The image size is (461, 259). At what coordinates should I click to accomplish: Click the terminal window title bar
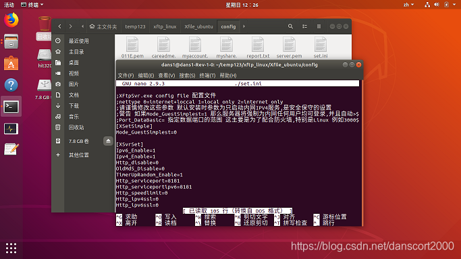click(240, 65)
